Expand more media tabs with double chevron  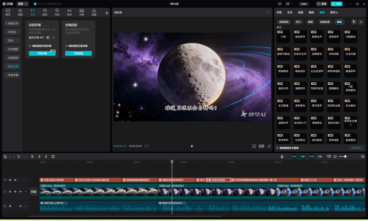tap(107, 13)
